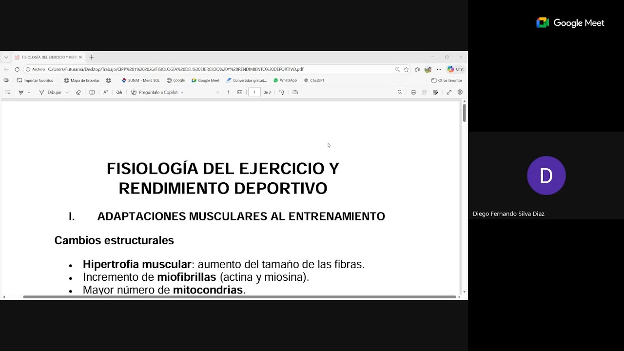Reload the current page
Image resolution: width=624 pixels, height=351 pixels.
point(17,69)
